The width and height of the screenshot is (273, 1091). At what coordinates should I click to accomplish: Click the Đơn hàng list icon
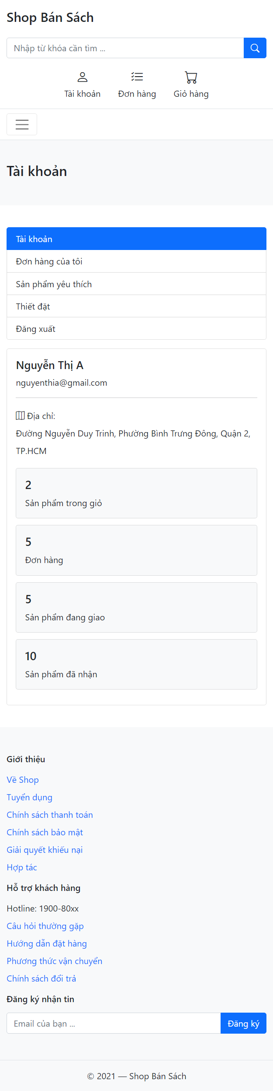tap(137, 77)
